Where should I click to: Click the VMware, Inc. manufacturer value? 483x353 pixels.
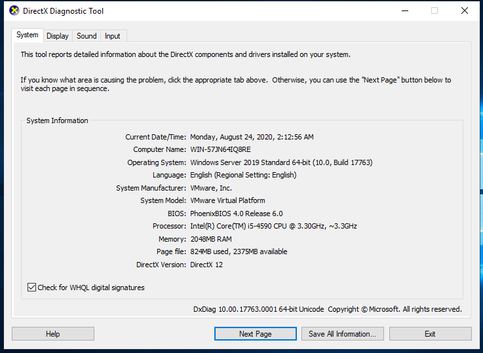click(211, 188)
